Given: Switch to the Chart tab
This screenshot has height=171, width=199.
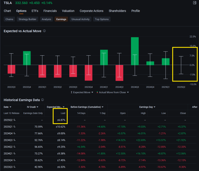Looking at the screenshot, I should [7, 11].
